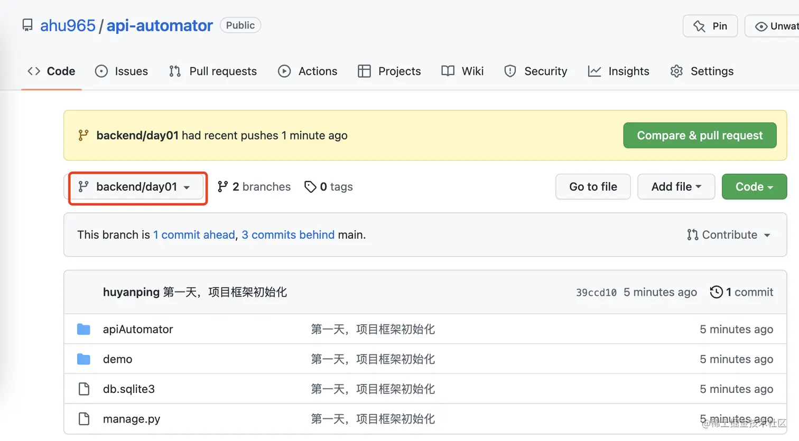The image size is (799, 441).
Task: Click the Public visibility badge
Action: pyautogui.click(x=240, y=25)
